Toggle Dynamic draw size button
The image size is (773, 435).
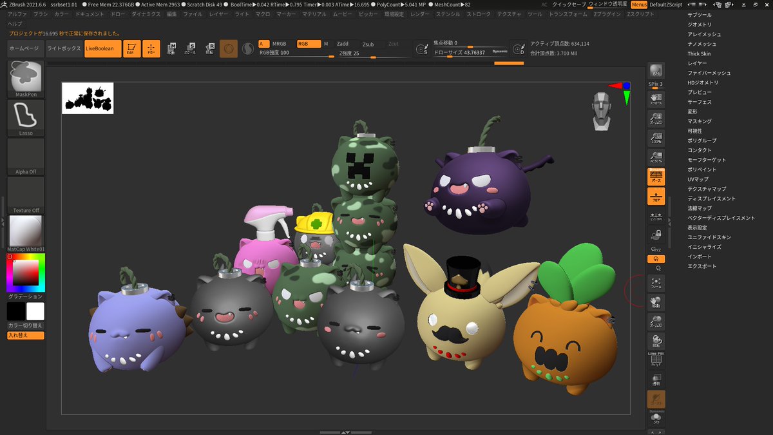500,52
